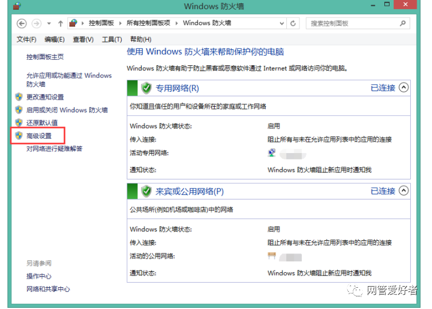Screen dimensions: 432x309
Task: Minimize the Windows 防火墙 window
Action: click(x=373, y=5)
